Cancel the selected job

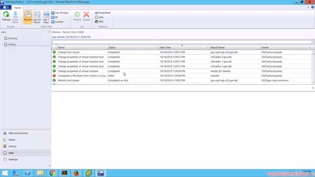pyautogui.click(x=87, y=16)
